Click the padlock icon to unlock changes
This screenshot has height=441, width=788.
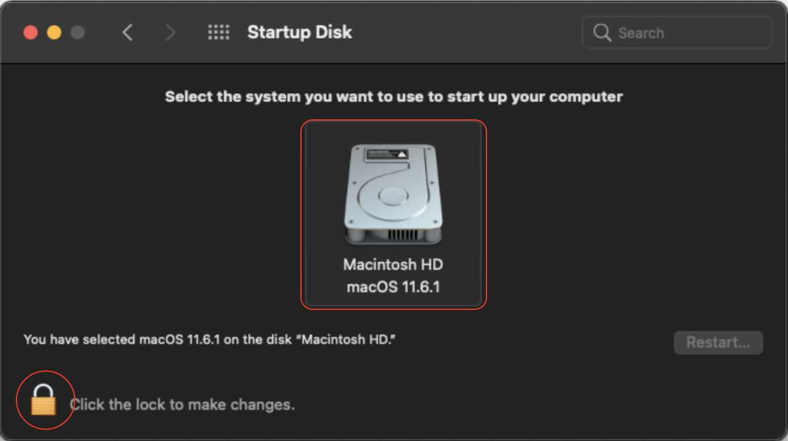44,400
